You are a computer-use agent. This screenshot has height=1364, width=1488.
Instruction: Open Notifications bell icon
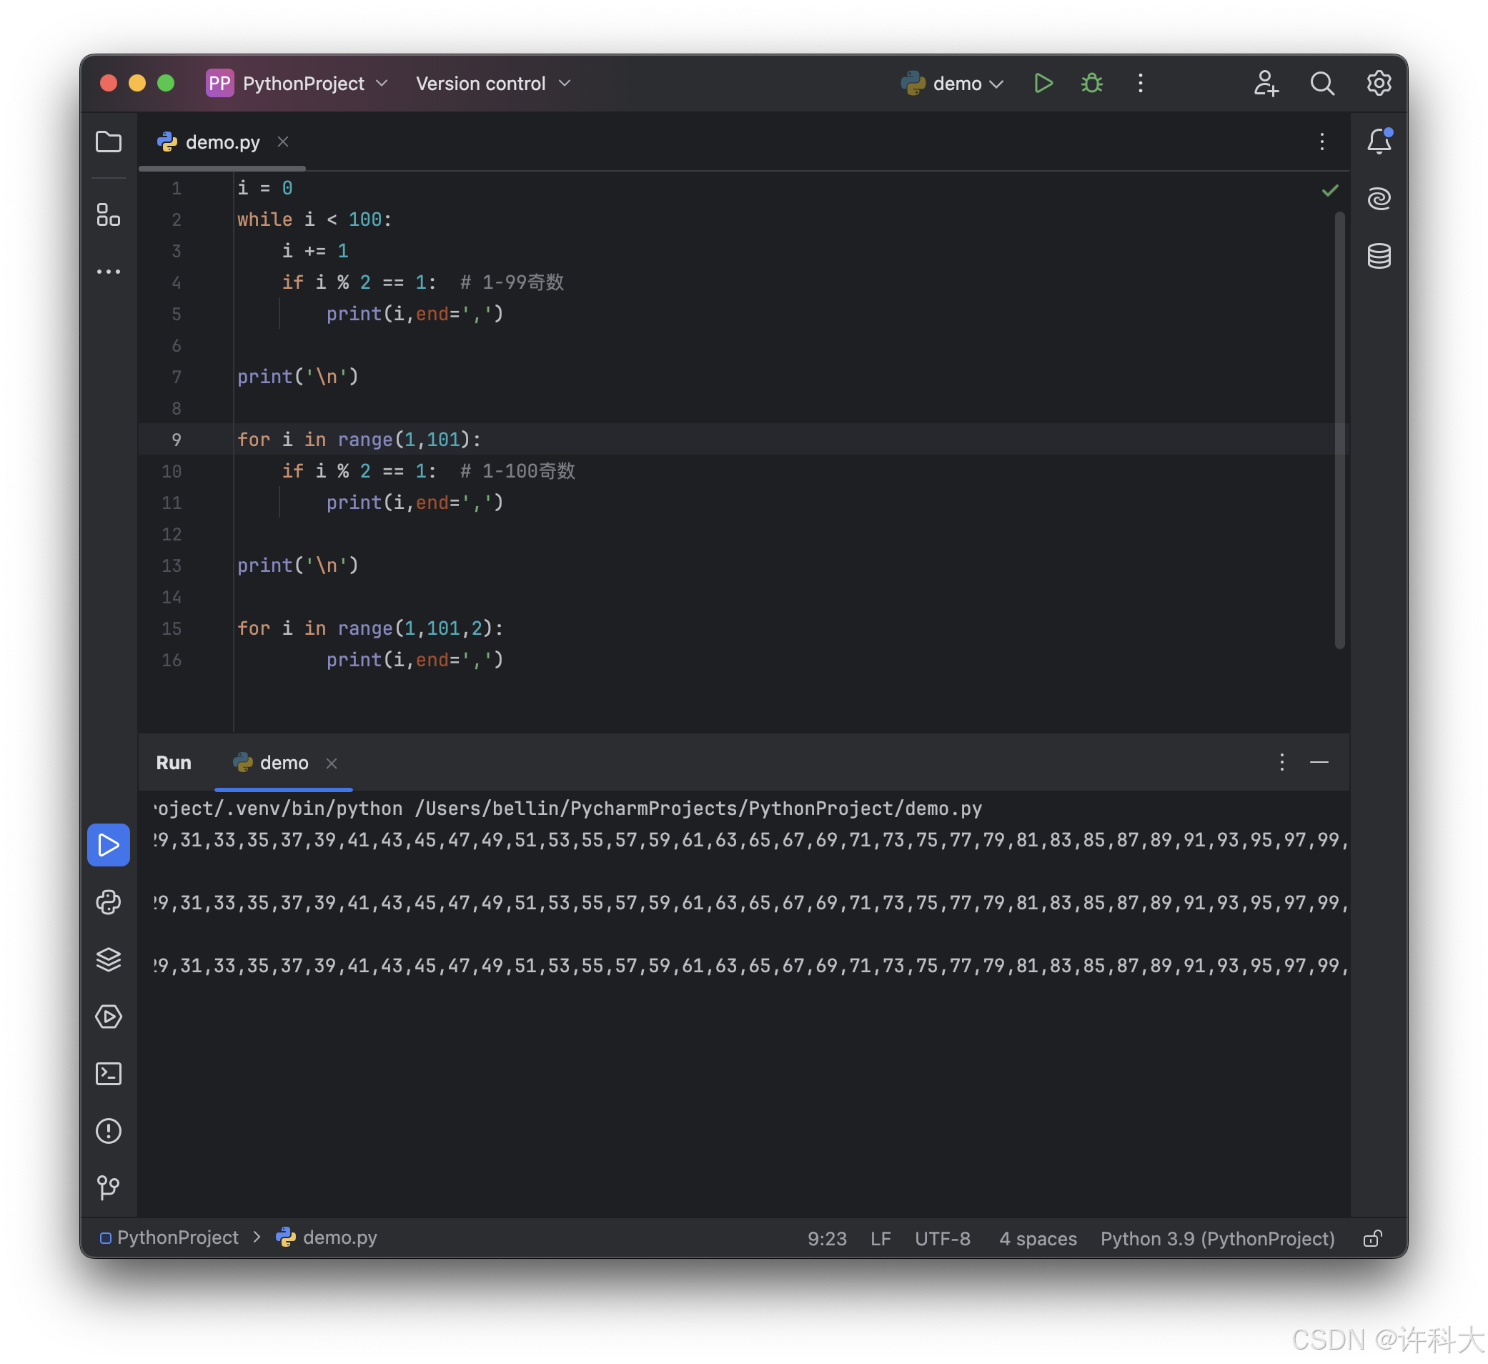(1379, 141)
